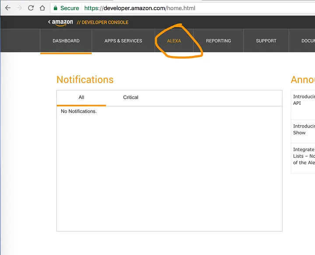Click the 'Secure' label in address bar
Image resolution: width=315 pixels, height=255 pixels.
(70, 8)
